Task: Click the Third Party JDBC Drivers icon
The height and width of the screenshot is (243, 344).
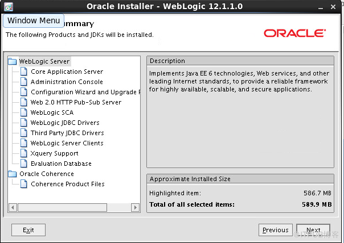Action: [24, 133]
